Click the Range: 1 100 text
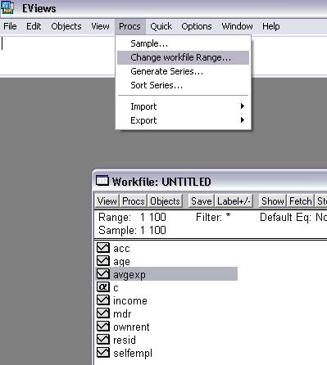Viewport: 327px width, 365px height. (132, 218)
